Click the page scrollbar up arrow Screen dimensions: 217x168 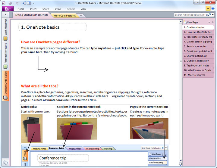181,22
